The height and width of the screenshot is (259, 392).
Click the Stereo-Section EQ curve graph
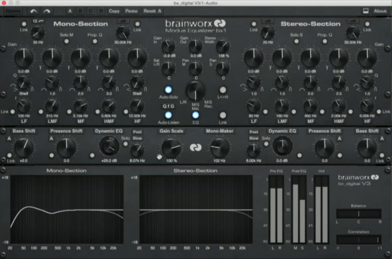pos(196,209)
